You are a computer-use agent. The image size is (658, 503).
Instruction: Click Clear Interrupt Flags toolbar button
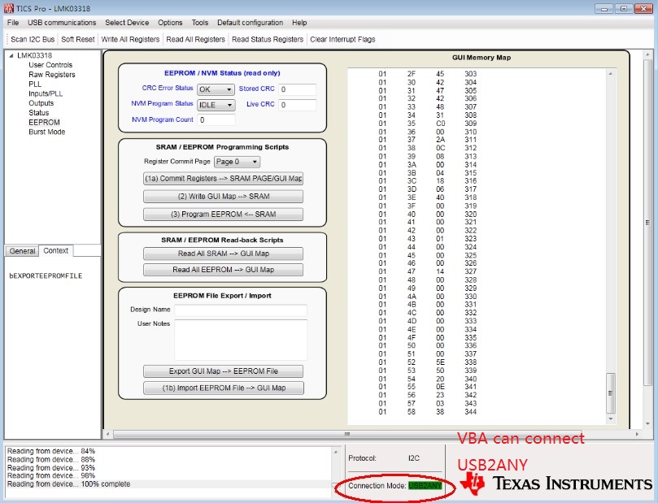342,39
